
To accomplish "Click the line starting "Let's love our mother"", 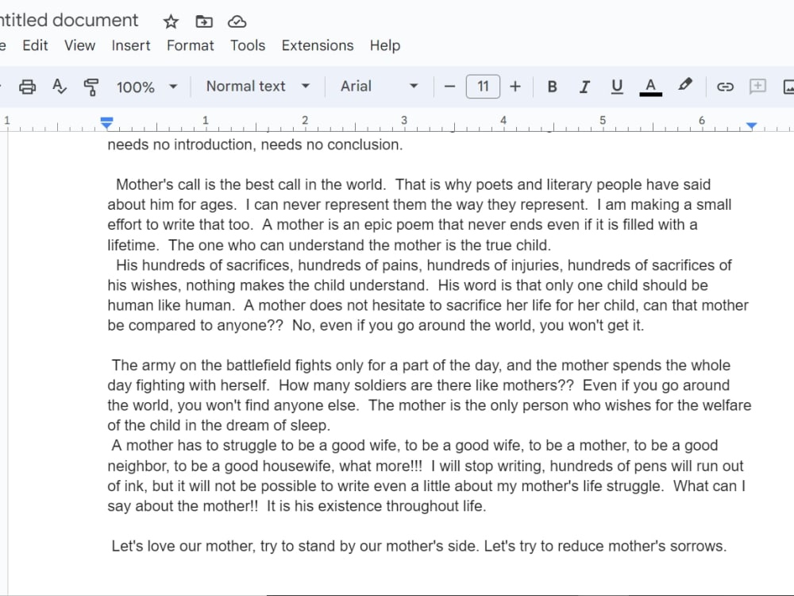I will click(x=419, y=547).
